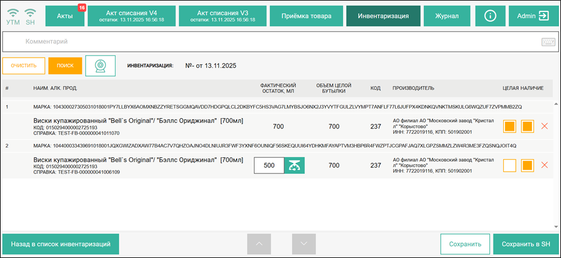Toggle 'Целая' checkbox in first row
This screenshot has height=258, width=561.
click(x=510, y=127)
